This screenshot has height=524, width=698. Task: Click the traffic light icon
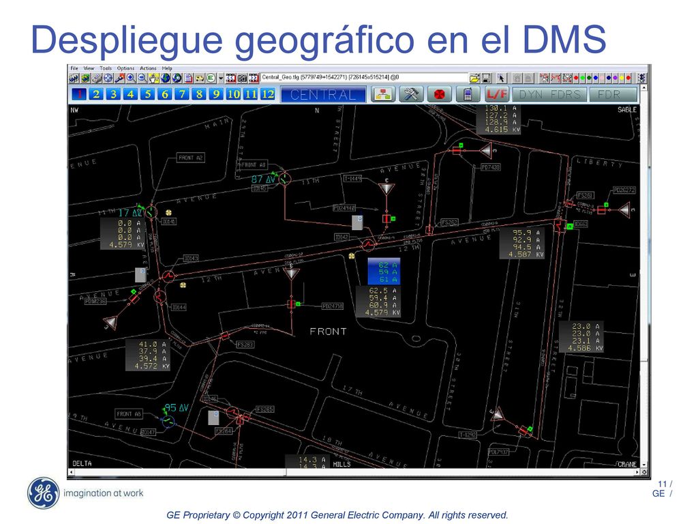pyautogui.click(x=642, y=78)
